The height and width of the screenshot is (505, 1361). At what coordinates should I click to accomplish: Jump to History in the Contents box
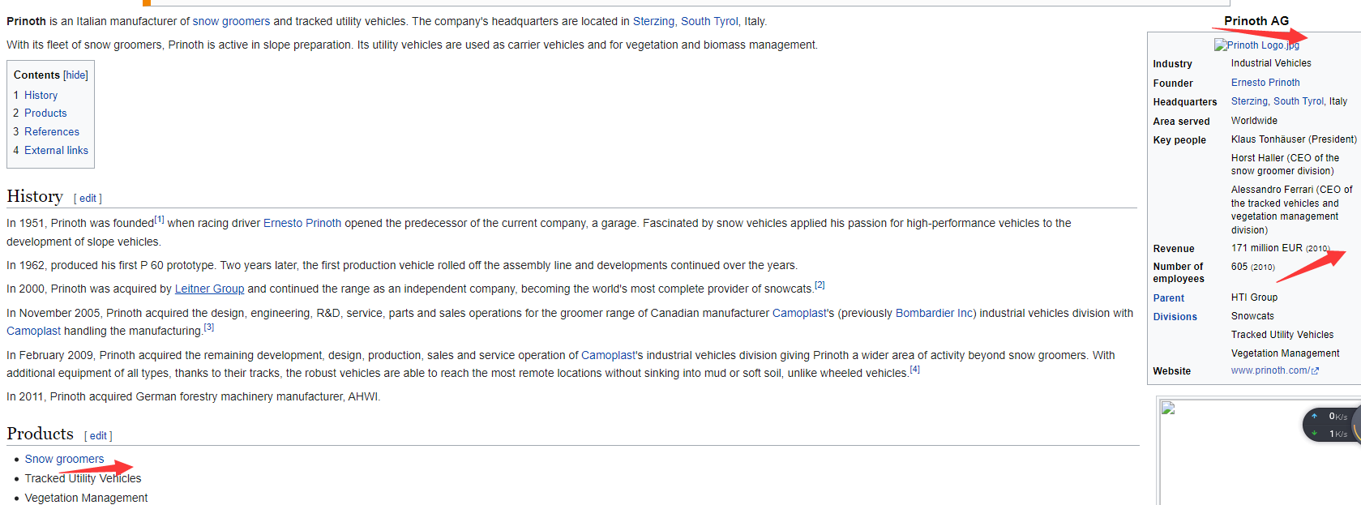[x=41, y=95]
